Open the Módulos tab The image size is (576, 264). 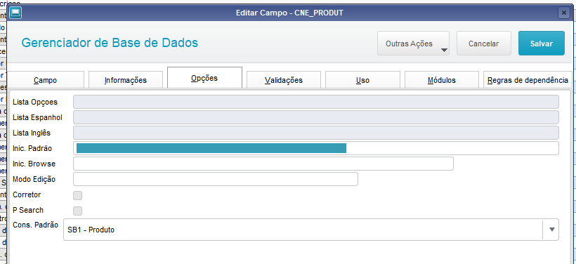(442, 80)
